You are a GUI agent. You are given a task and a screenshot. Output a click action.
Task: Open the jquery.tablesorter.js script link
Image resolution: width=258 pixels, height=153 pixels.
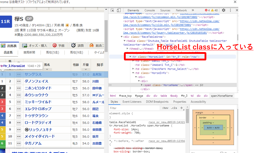[165, 33]
